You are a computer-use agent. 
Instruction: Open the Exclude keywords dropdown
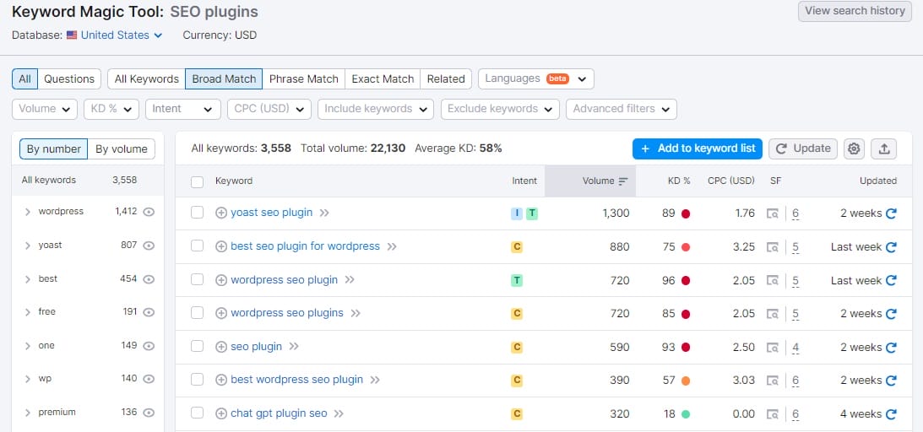(501, 109)
